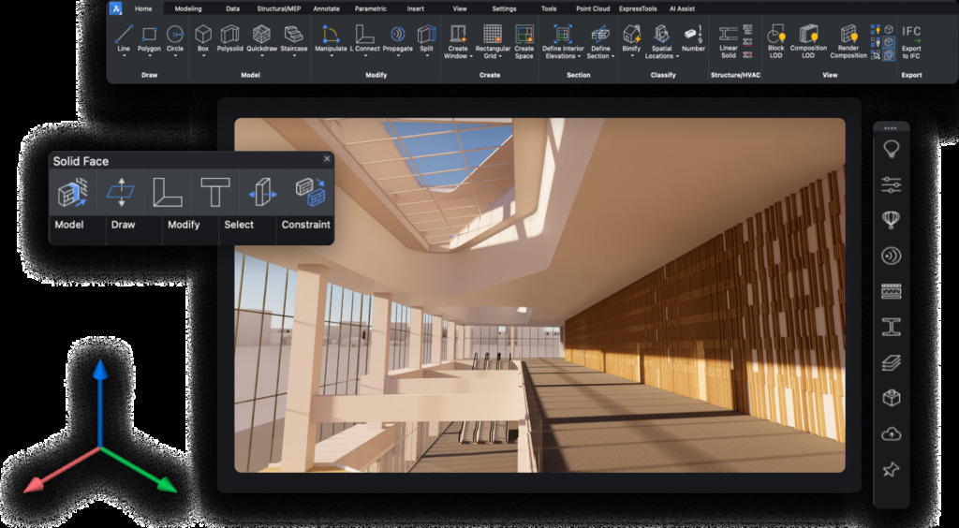This screenshot has height=528, width=959.
Task: Open the Point Cloud ribbon tab
Action: 593,8
